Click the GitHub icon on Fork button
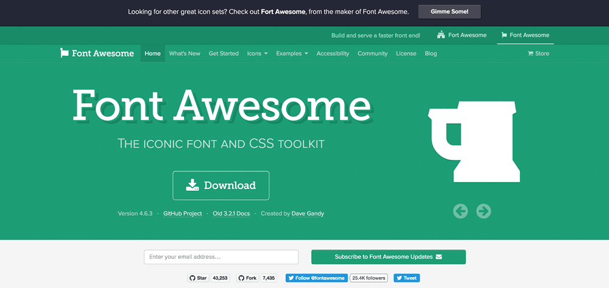Image resolution: width=609 pixels, height=288 pixels. [241, 278]
